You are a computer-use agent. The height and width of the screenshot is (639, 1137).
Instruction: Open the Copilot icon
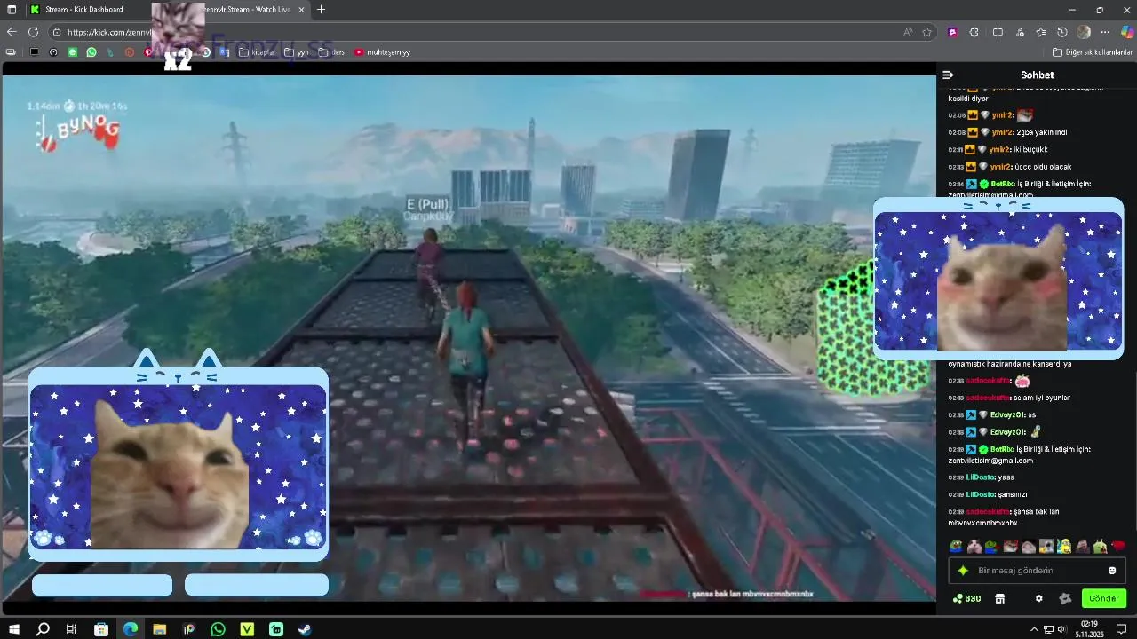(1126, 32)
